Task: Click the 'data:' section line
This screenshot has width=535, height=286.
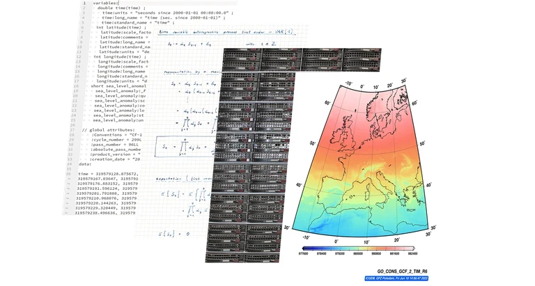Action: (x=89, y=164)
